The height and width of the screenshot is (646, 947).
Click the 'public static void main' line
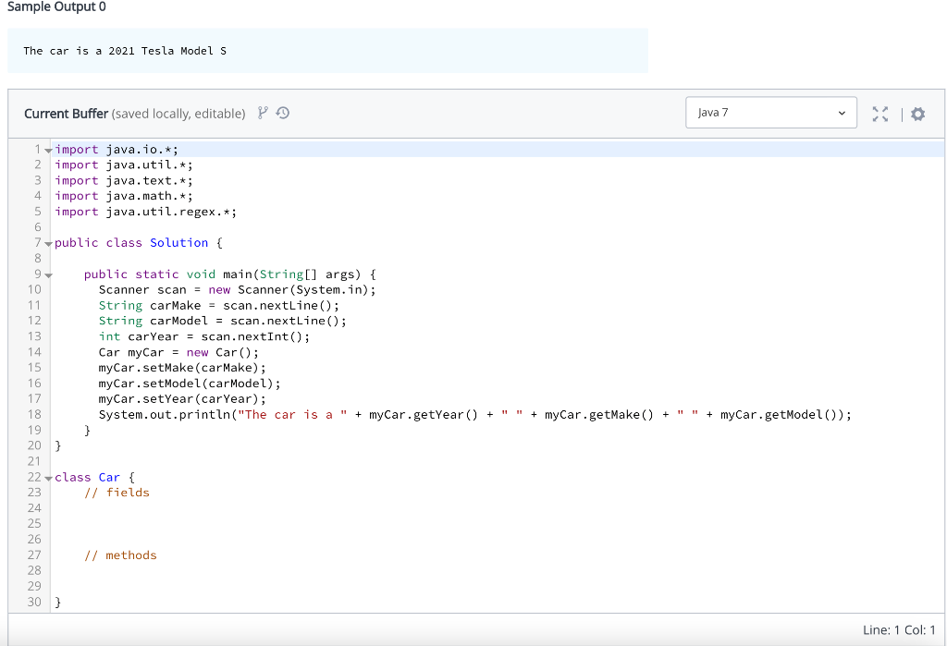click(x=230, y=274)
